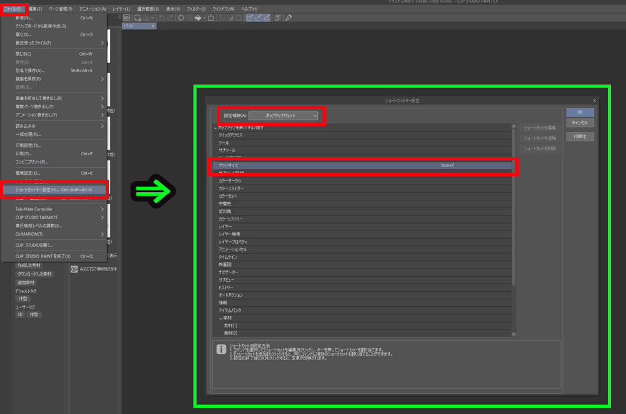Open the 設定領域 dropdown showing ポップアップパレット
The width and height of the screenshot is (626, 414).
pos(284,115)
